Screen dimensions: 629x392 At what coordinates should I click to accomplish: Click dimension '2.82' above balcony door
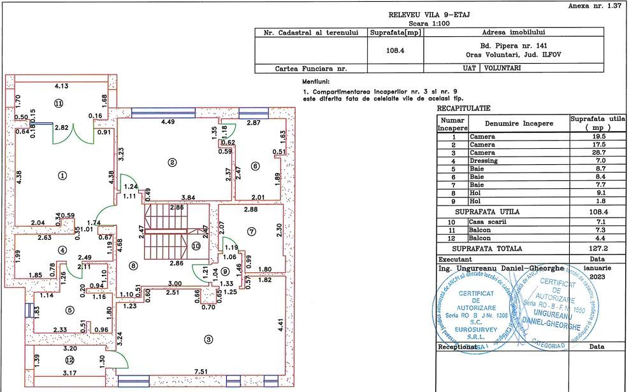[x=61, y=128]
